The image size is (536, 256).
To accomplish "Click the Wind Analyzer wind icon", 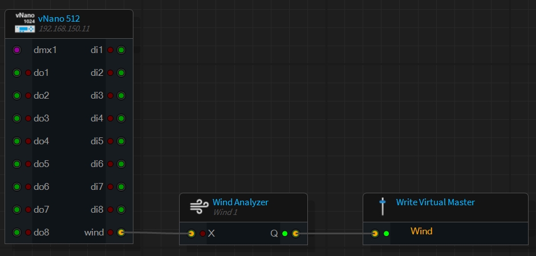I will [198, 207].
